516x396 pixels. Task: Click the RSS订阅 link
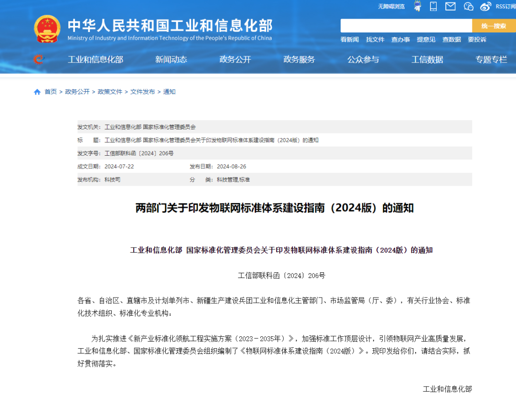pos(505,6)
